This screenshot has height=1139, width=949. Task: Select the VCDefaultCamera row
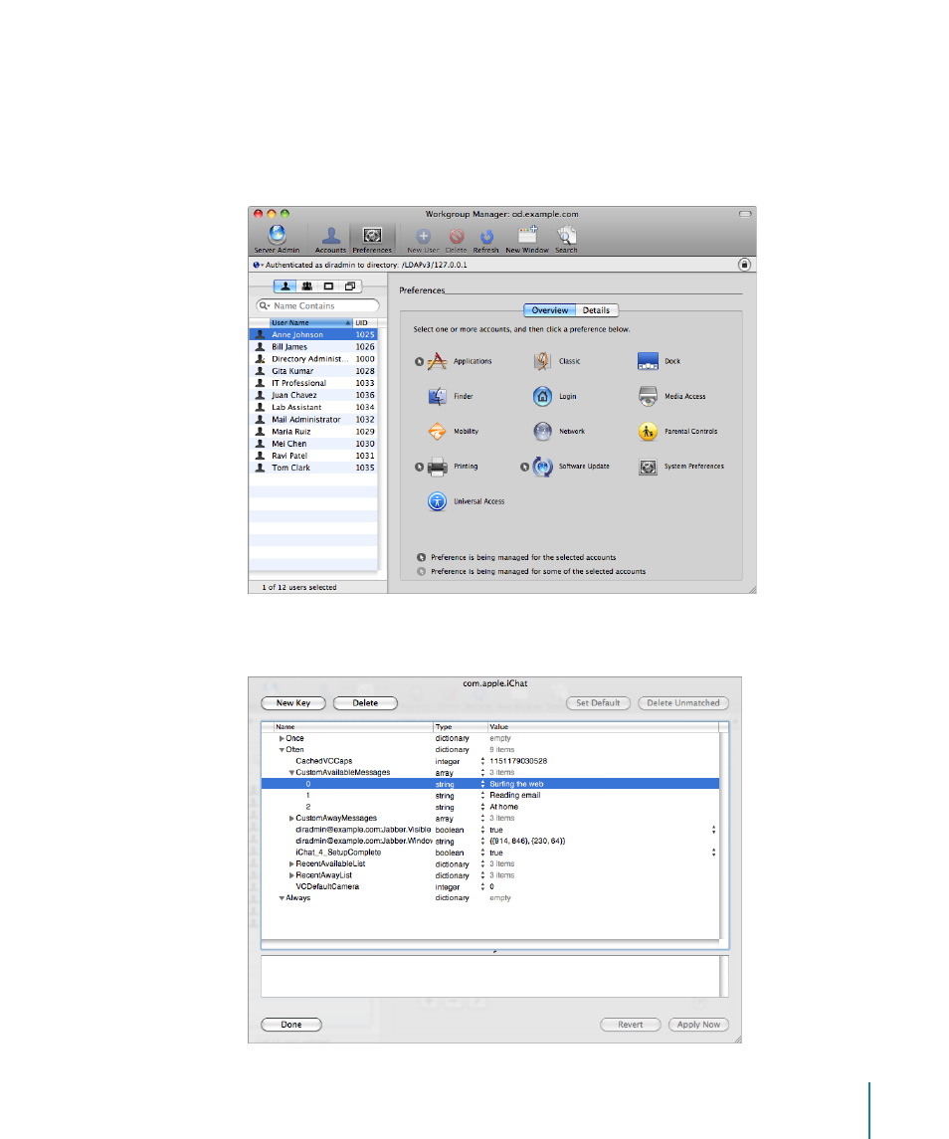point(490,887)
